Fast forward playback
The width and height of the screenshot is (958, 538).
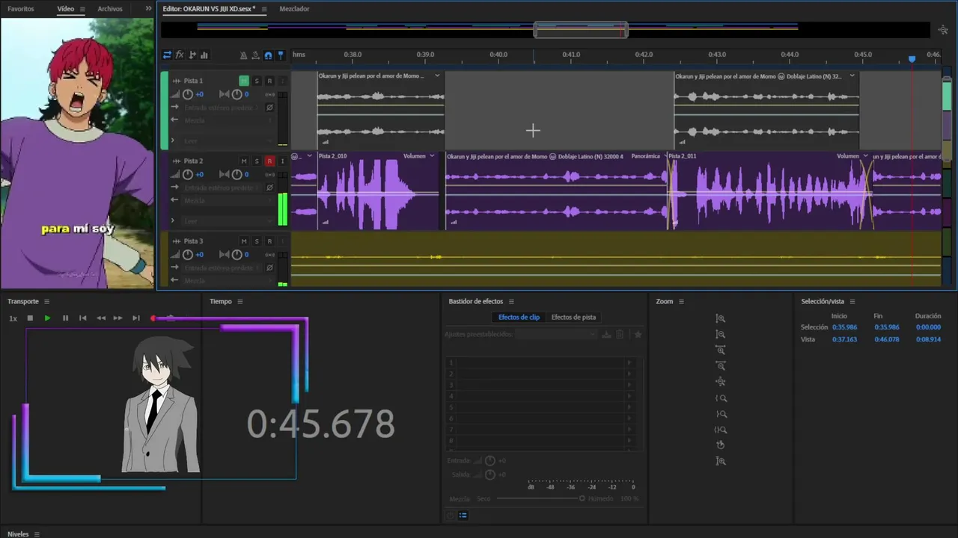pyautogui.click(x=118, y=318)
